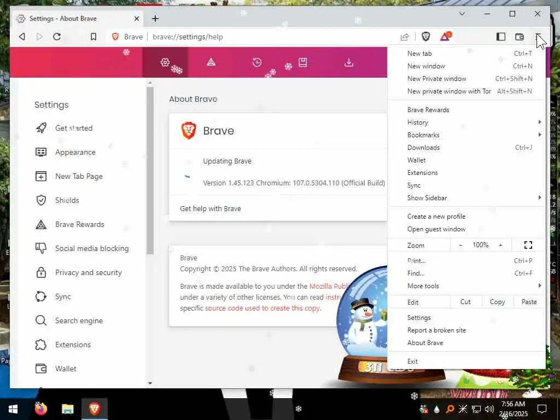The image size is (560, 420).
Task: Choose New window from menu
Action: click(466, 66)
